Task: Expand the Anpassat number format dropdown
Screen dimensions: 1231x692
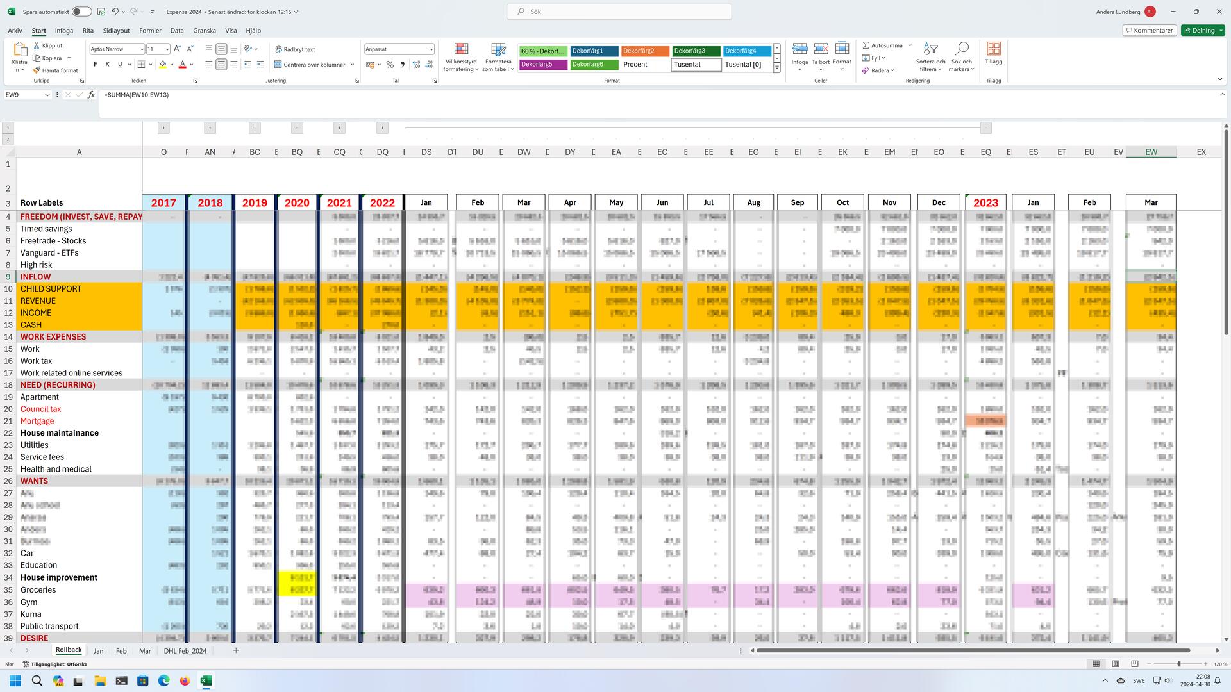Action: 430,49
